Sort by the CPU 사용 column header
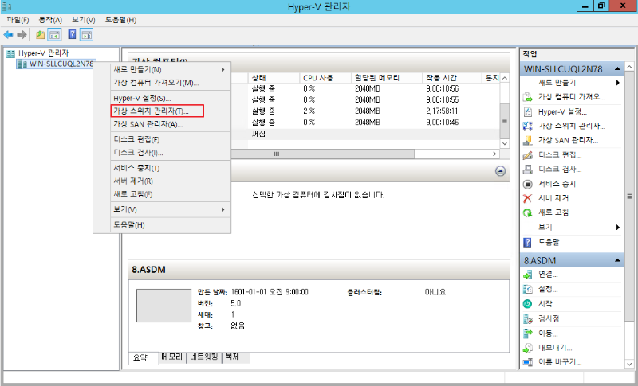Image resolution: width=638 pixels, height=386 pixels. pyautogui.click(x=325, y=78)
